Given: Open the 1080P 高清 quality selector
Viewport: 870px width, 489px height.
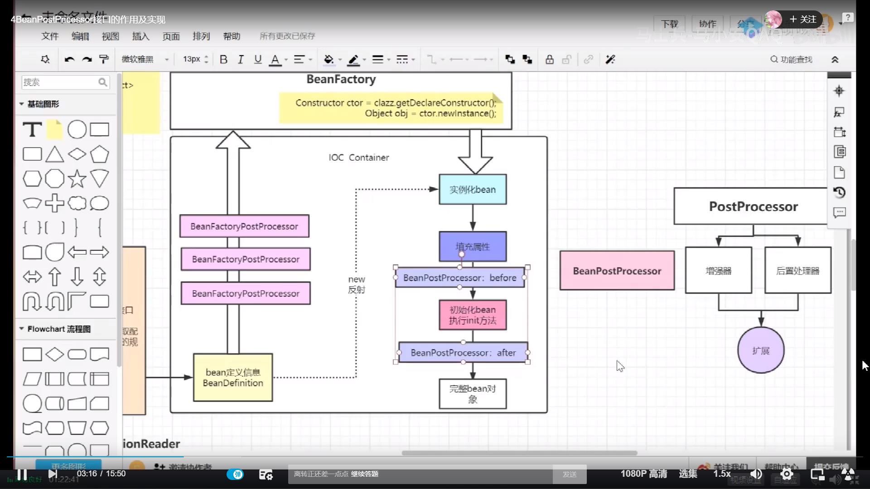Looking at the screenshot, I should coord(643,474).
